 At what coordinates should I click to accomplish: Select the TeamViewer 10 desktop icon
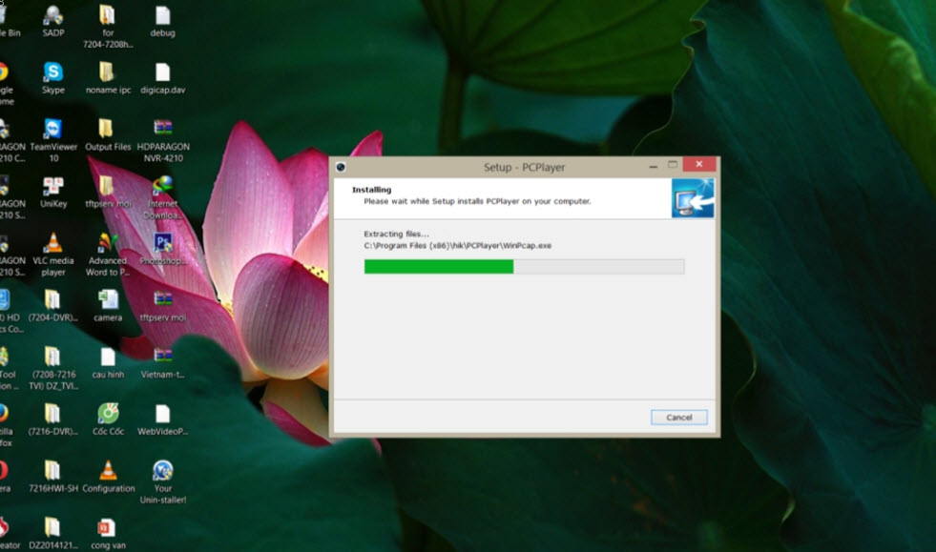pyautogui.click(x=53, y=130)
